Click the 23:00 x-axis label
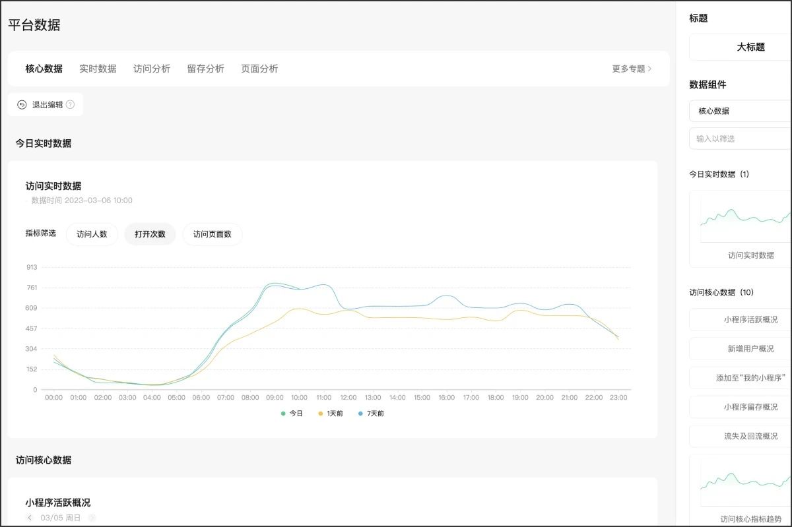This screenshot has height=527, width=792. tap(618, 398)
